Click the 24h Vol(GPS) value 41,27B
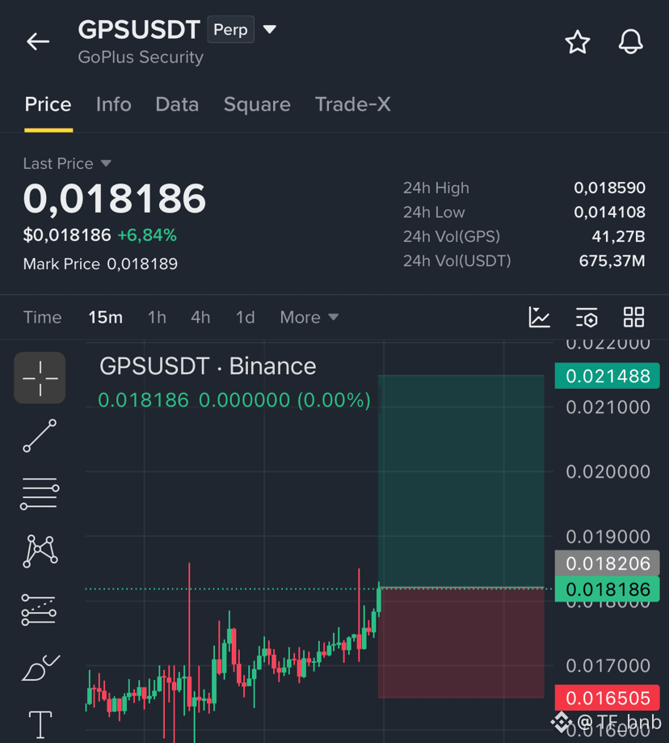 pos(618,236)
